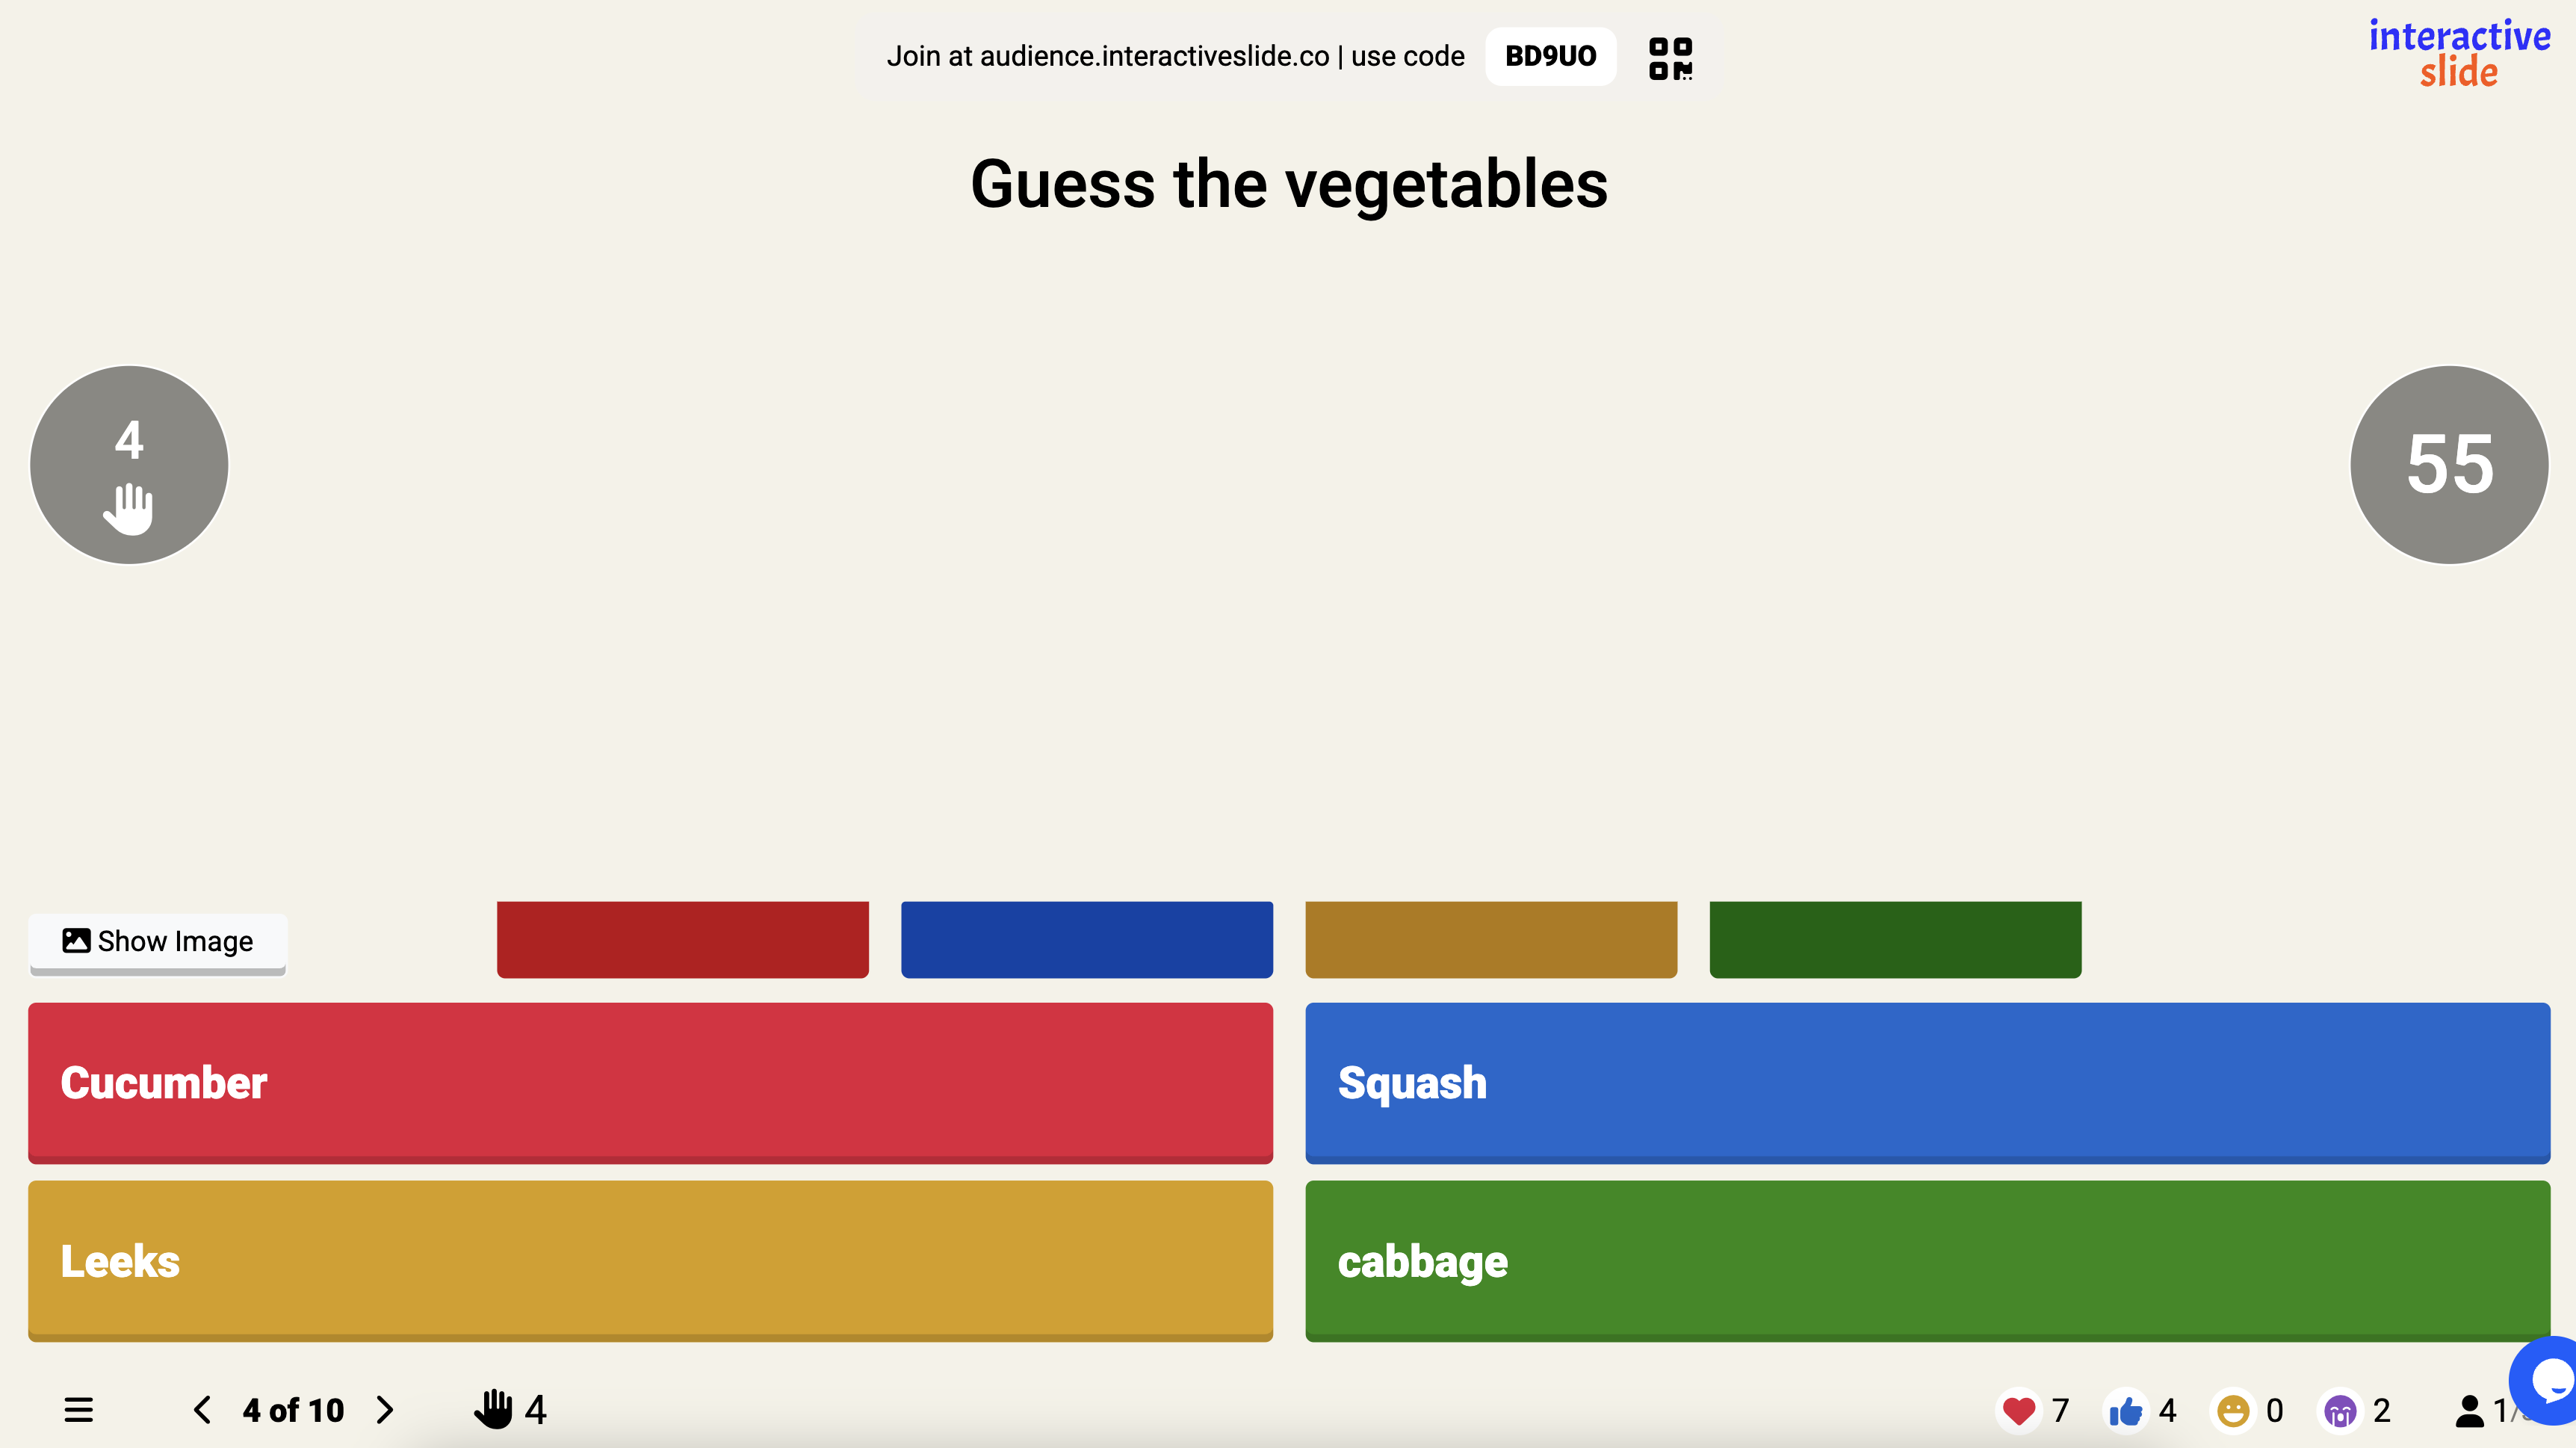Go back a slide with the left chevron
This screenshot has width=2576, height=1448.
(203, 1410)
